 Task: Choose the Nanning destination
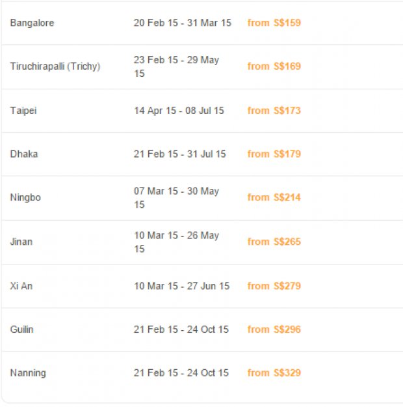pos(28,373)
